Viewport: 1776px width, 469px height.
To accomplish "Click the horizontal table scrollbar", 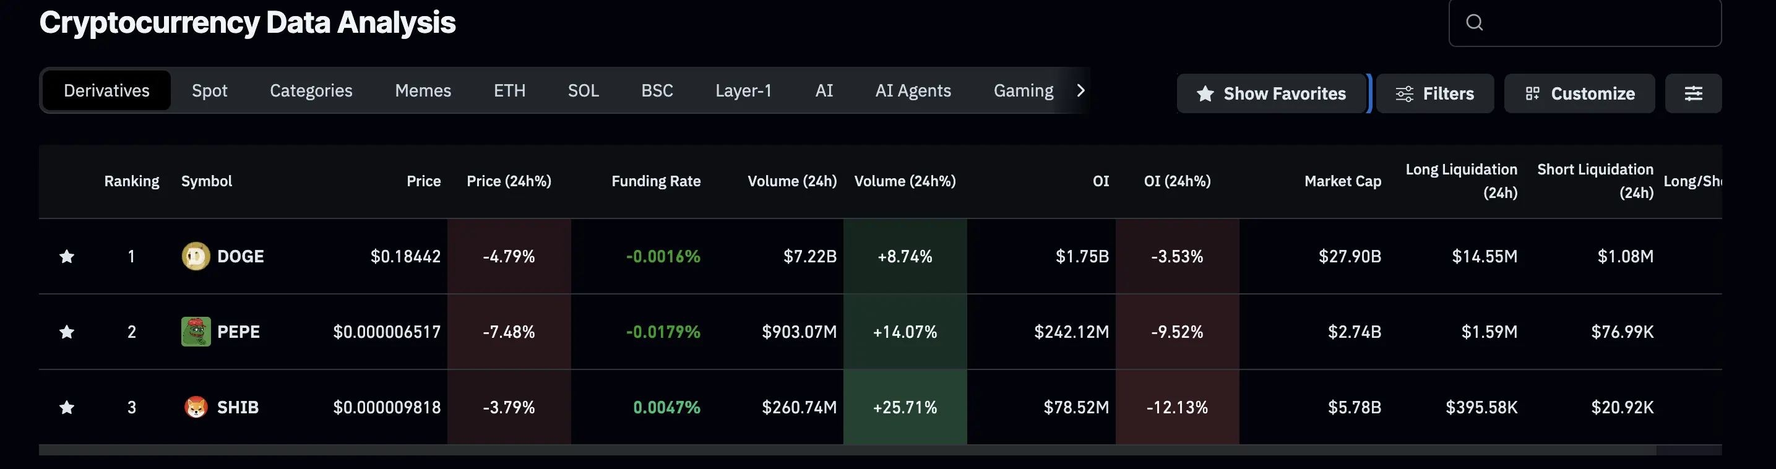I will [847, 450].
